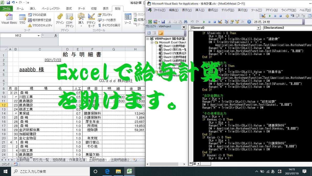Image resolution: width=312 pixels, height=176 pixels.
Task: Switch to the 作業員名簿 sheet tab
Action: (77, 160)
